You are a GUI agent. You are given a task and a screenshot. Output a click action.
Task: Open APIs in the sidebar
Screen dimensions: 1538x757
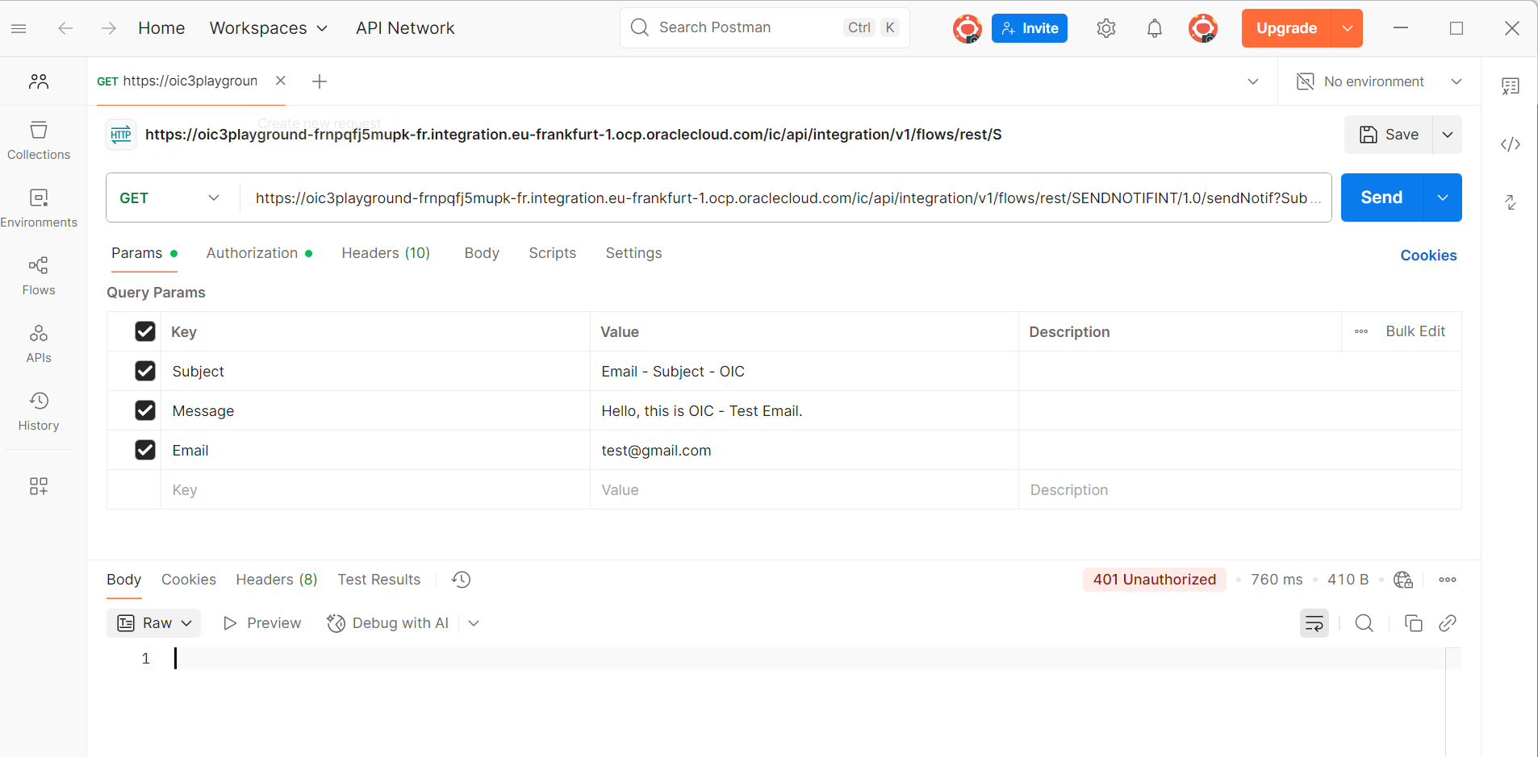coord(39,344)
